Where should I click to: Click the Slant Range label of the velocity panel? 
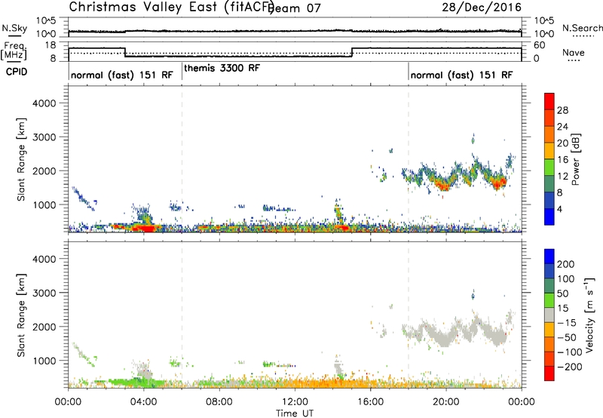pos(21,315)
